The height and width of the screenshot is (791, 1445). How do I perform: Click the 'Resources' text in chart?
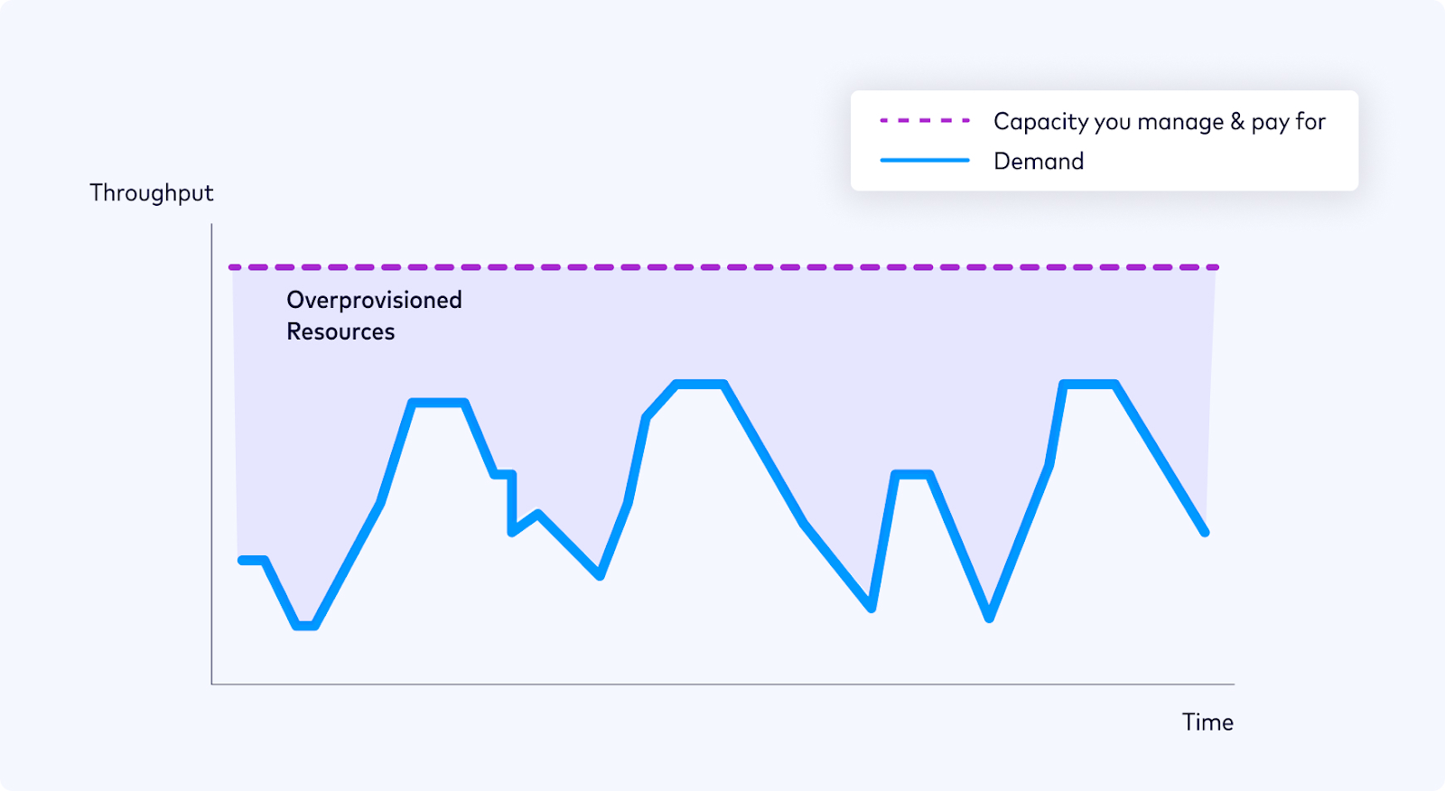click(340, 332)
